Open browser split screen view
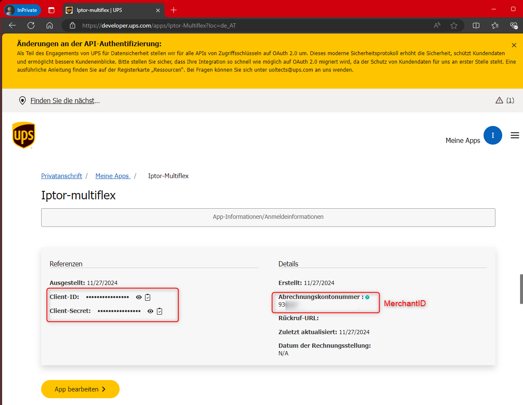The height and width of the screenshot is (405, 523). (x=476, y=25)
